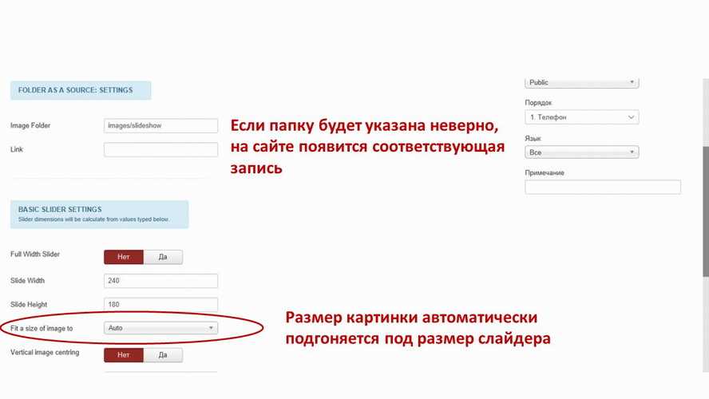Click the Full Width Slider label
This screenshot has height=399, width=709.
coord(35,255)
